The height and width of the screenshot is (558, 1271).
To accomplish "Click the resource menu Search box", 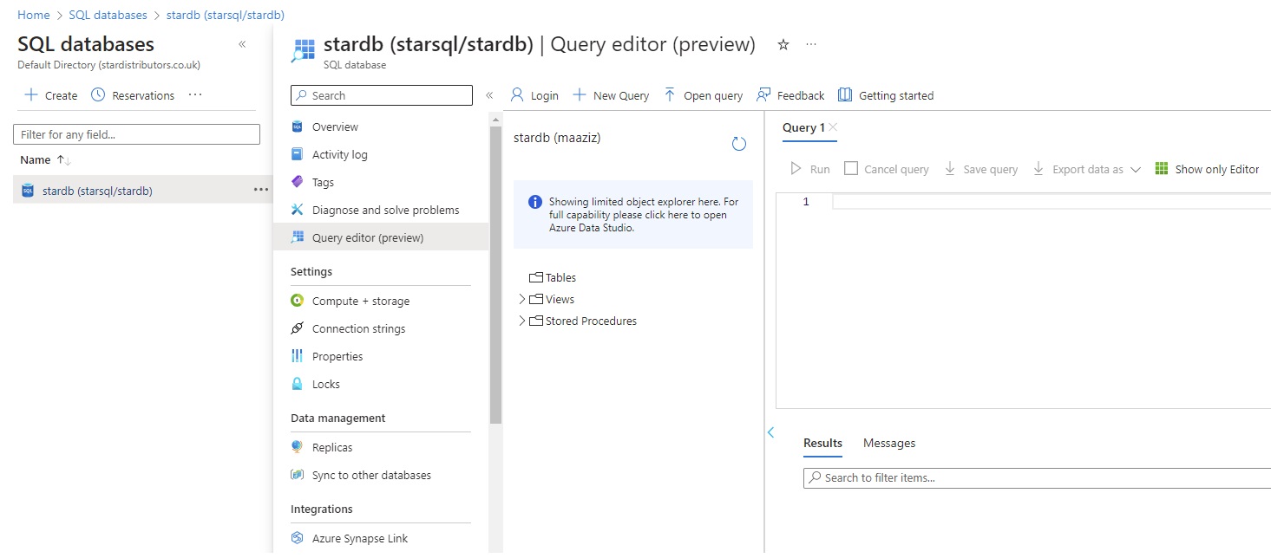I will coord(382,95).
